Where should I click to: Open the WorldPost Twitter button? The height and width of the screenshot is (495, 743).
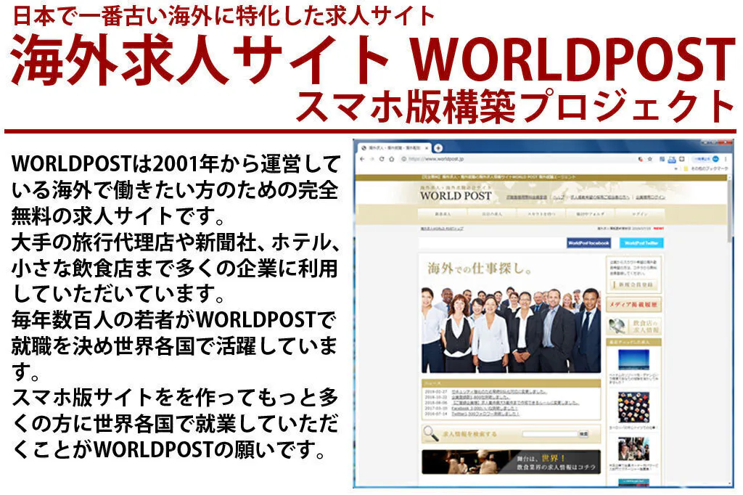point(643,242)
